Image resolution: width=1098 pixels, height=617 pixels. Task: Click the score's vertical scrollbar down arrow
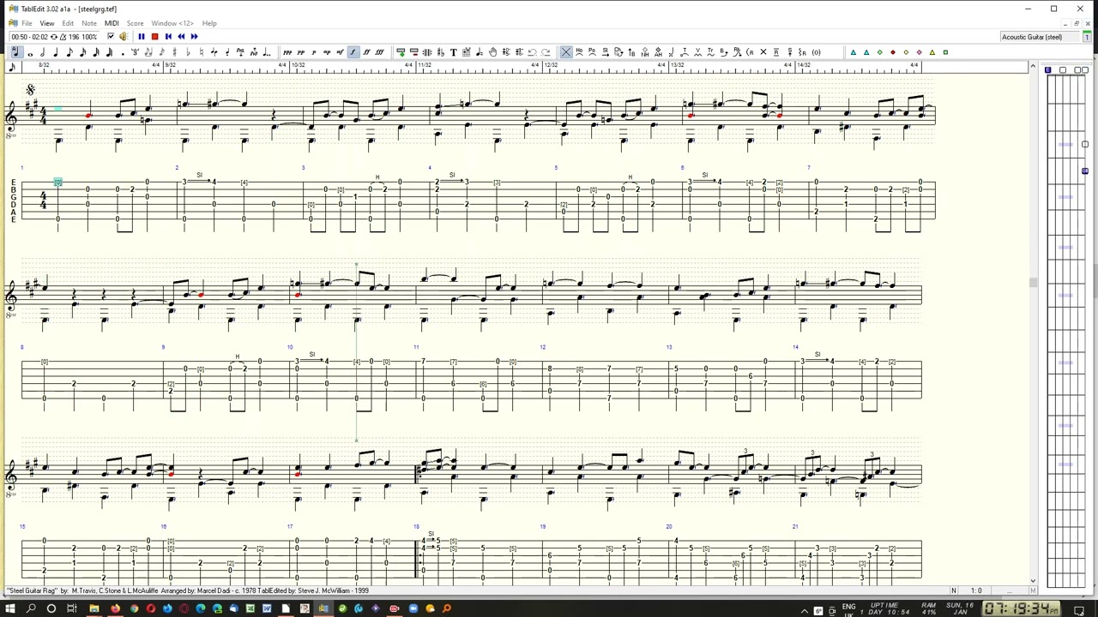click(1033, 581)
